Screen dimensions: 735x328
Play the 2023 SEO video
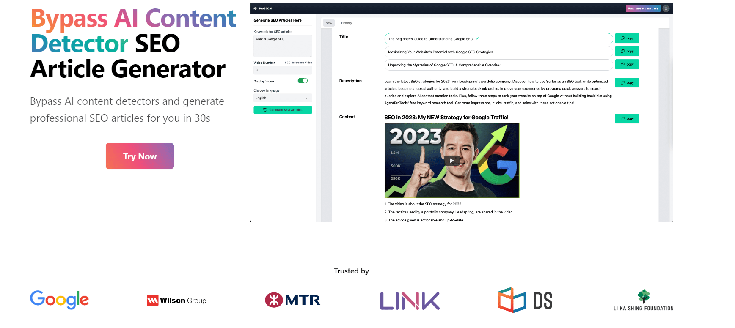451,160
